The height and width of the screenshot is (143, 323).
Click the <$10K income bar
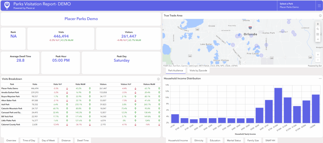pyautogui.click(x=175, y=118)
